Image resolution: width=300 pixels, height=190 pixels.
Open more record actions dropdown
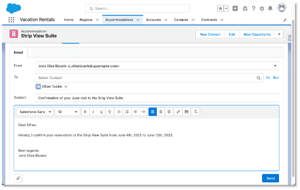279,34
